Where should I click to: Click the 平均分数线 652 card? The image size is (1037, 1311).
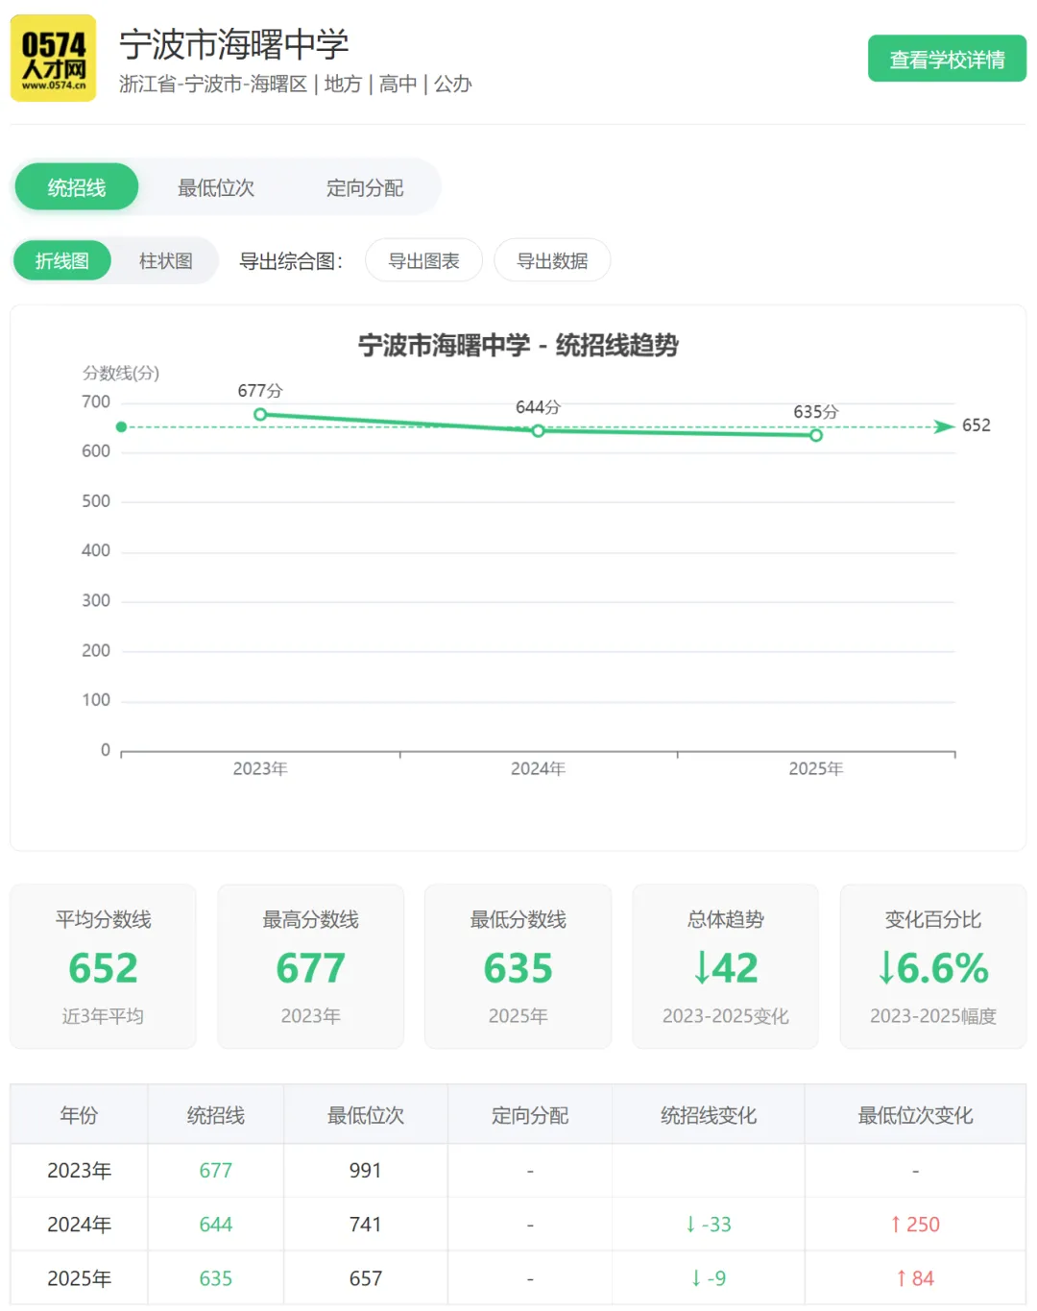103,966
